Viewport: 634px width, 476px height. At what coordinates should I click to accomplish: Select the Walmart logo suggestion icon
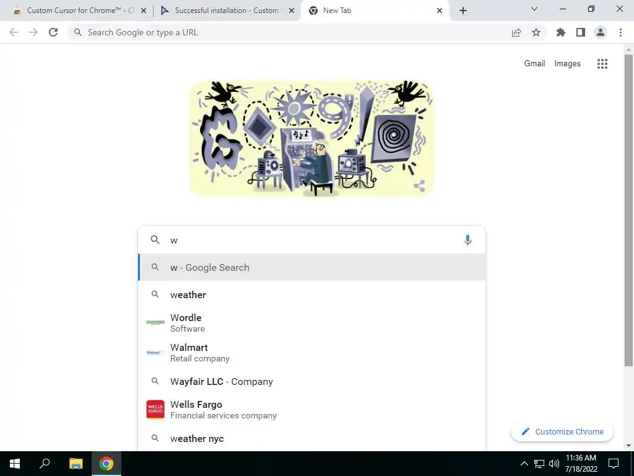click(155, 353)
